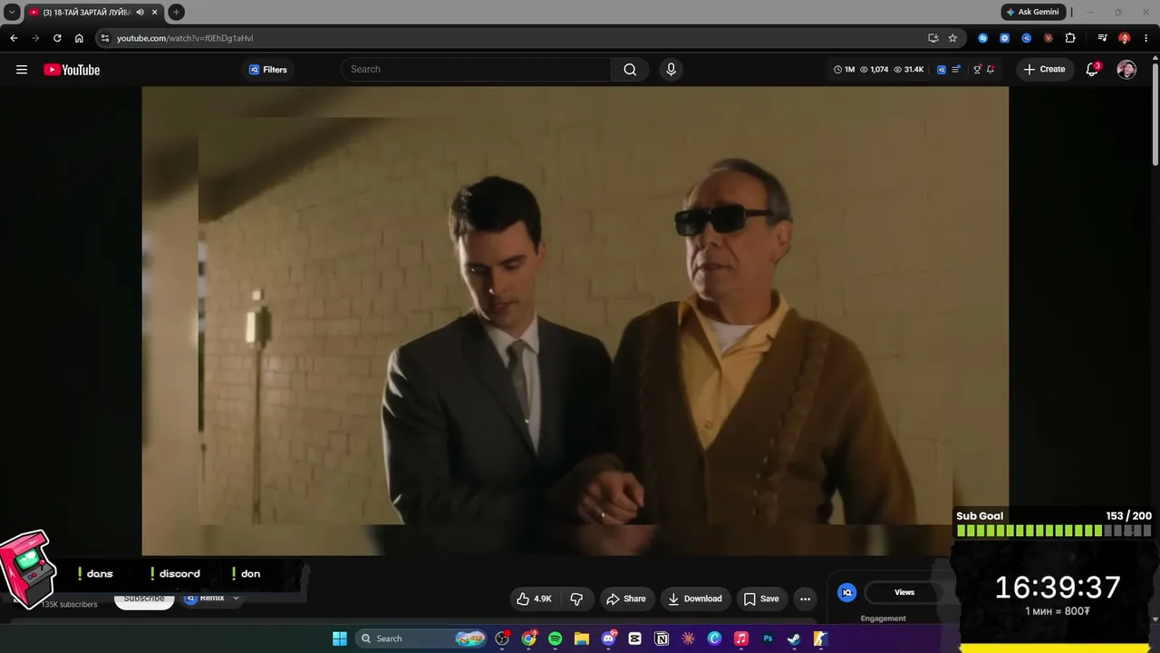Dislike the video
The image size is (1160, 653).
tap(576, 599)
